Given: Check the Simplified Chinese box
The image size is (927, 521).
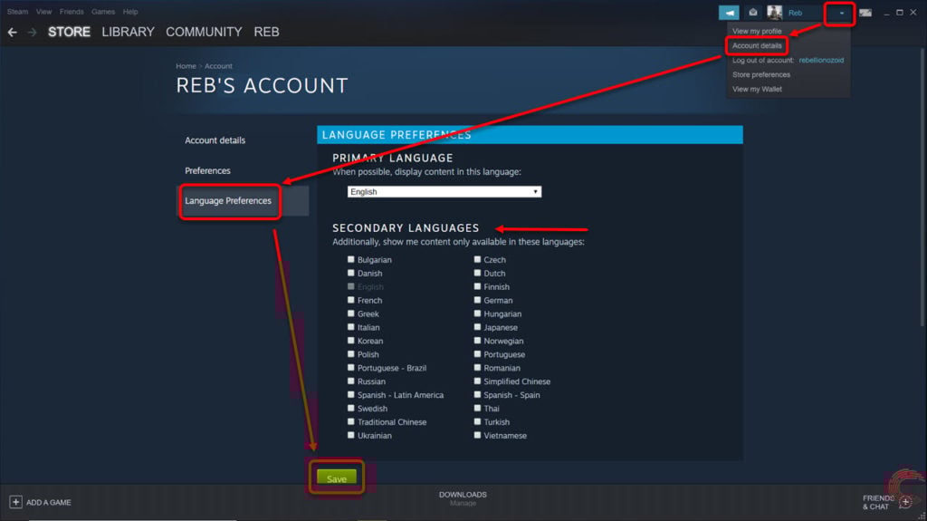Looking at the screenshot, I should pyautogui.click(x=477, y=381).
